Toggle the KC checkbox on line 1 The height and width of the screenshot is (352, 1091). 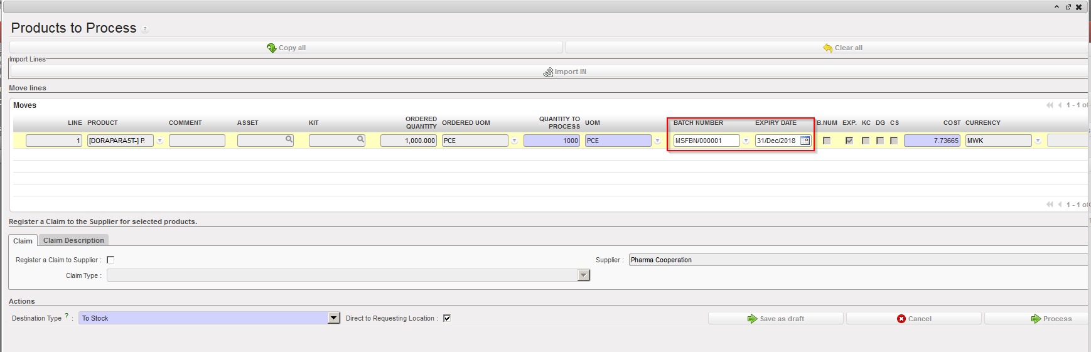pos(866,141)
